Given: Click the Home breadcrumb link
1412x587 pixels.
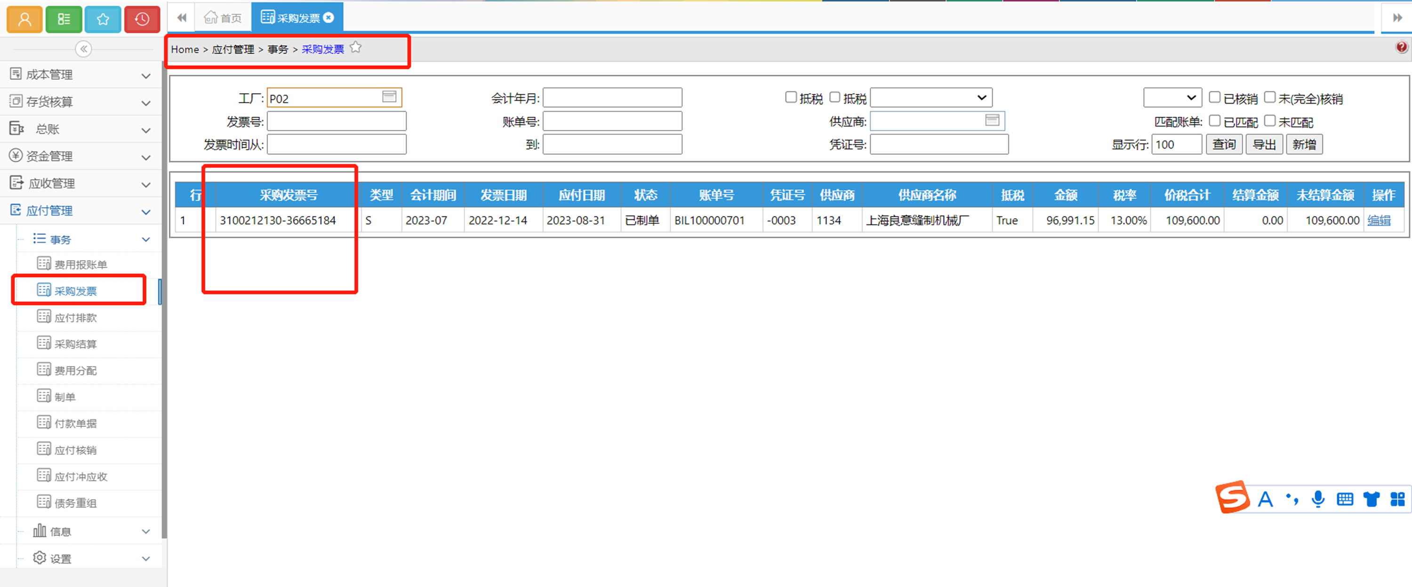Looking at the screenshot, I should (x=185, y=49).
